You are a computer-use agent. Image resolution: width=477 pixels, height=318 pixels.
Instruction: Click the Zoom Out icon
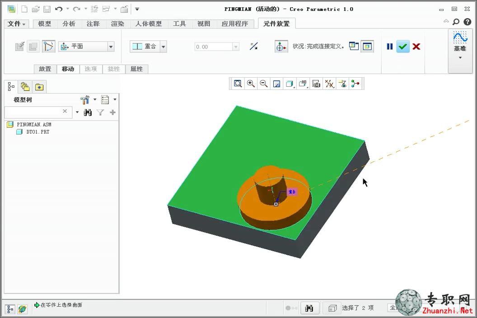[264, 84]
